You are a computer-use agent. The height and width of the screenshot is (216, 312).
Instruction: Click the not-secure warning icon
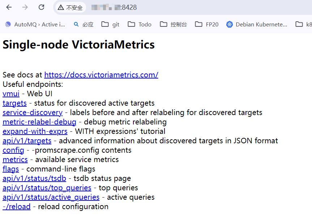point(61,8)
